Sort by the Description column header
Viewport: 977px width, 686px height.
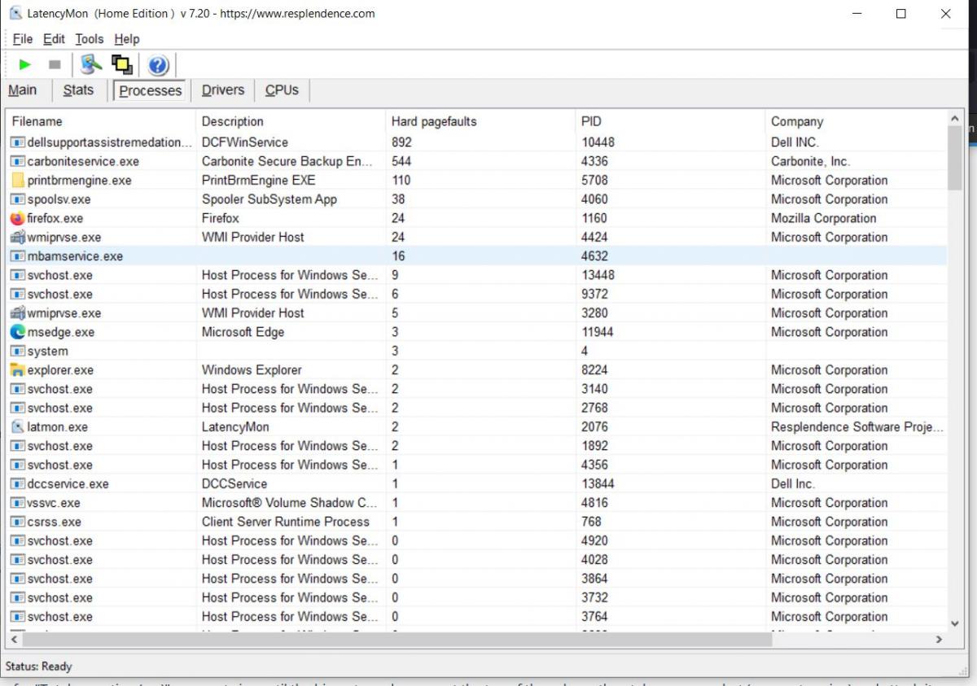click(291, 121)
